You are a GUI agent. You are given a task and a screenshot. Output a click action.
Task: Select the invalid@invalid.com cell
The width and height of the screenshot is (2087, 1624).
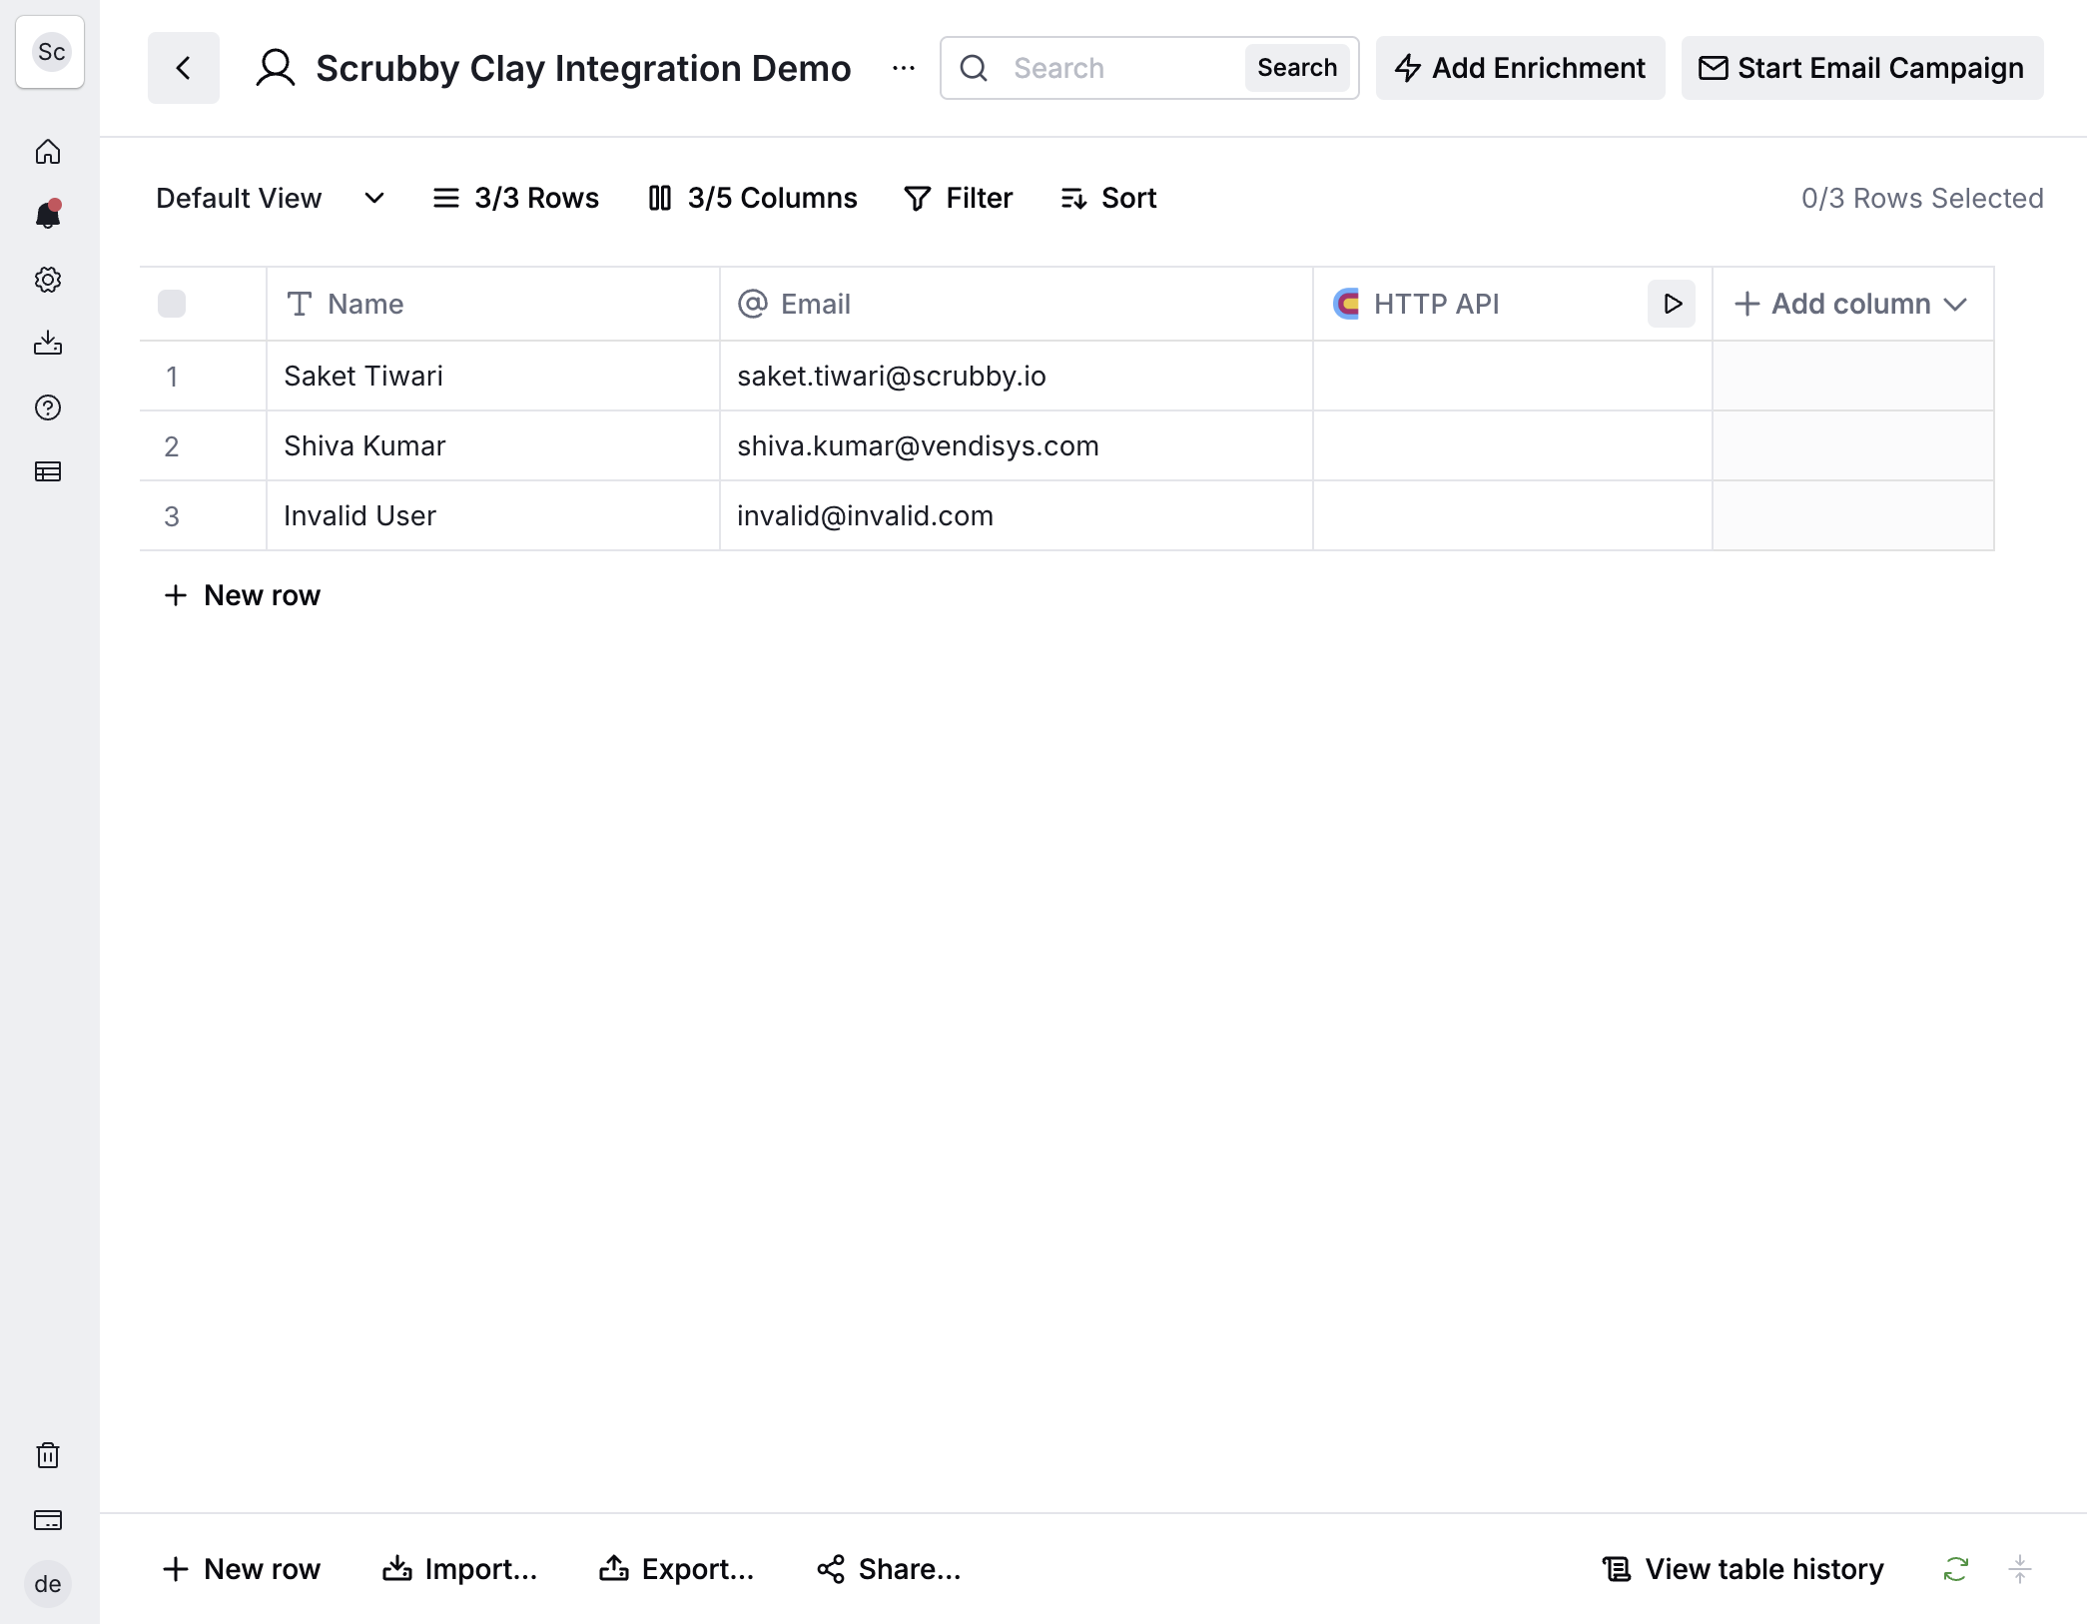click(x=1017, y=515)
